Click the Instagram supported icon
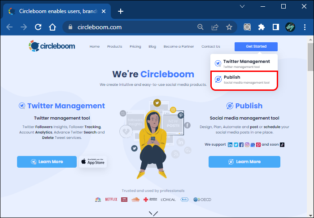The width and height of the screenshot is (314, 218). (247, 145)
